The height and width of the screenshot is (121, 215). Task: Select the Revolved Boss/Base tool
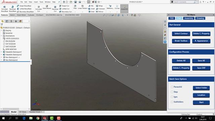point(12,9)
